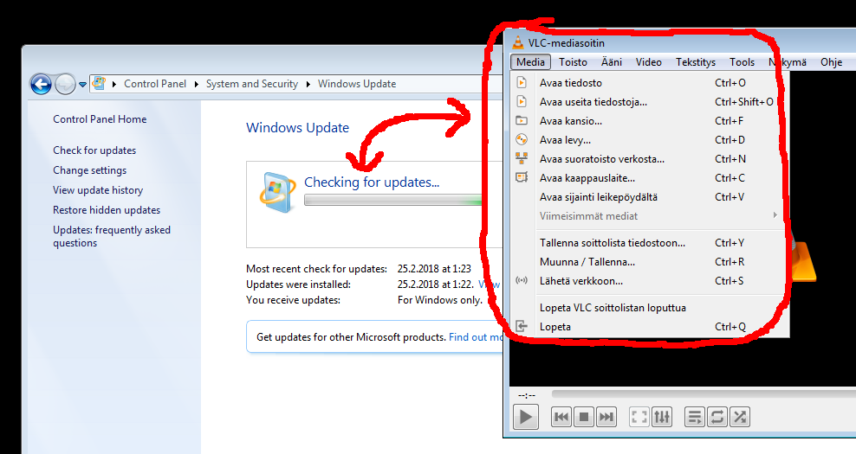
Task: Select Lopeta VLC soittolistan loputtua
Action: pyautogui.click(x=650, y=307)
